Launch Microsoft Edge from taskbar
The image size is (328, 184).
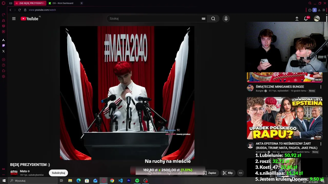coord(78,181)
